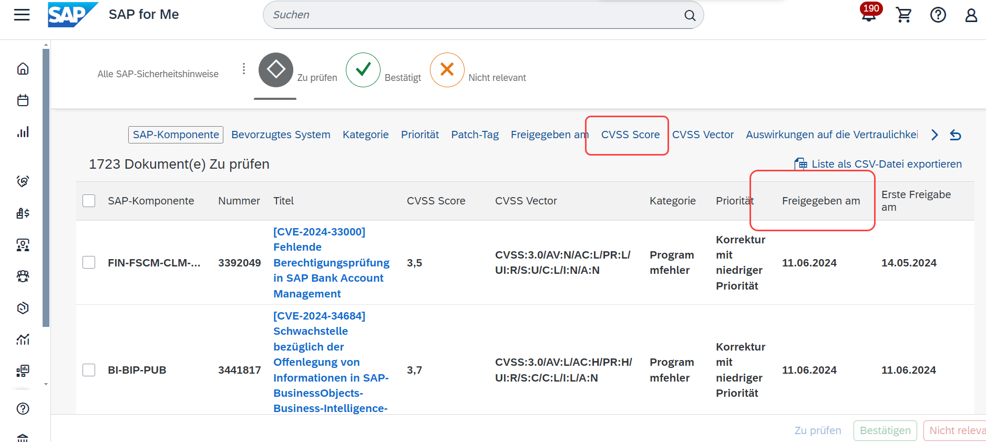Check the FIN-FSCM-CLM row checkbox
Screen dimensions: 986x442
click(89, 262)
